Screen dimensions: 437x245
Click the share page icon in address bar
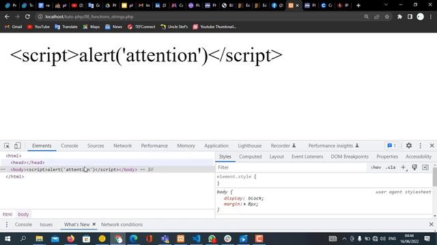click(x=376, y=16)
